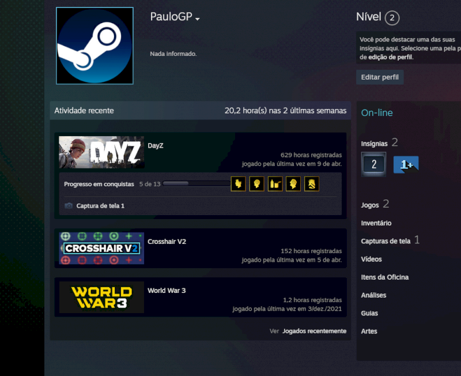Screen dimensions: 461x376
Task: Open the Crosshair V2 game banner
Action: (101, 249)
